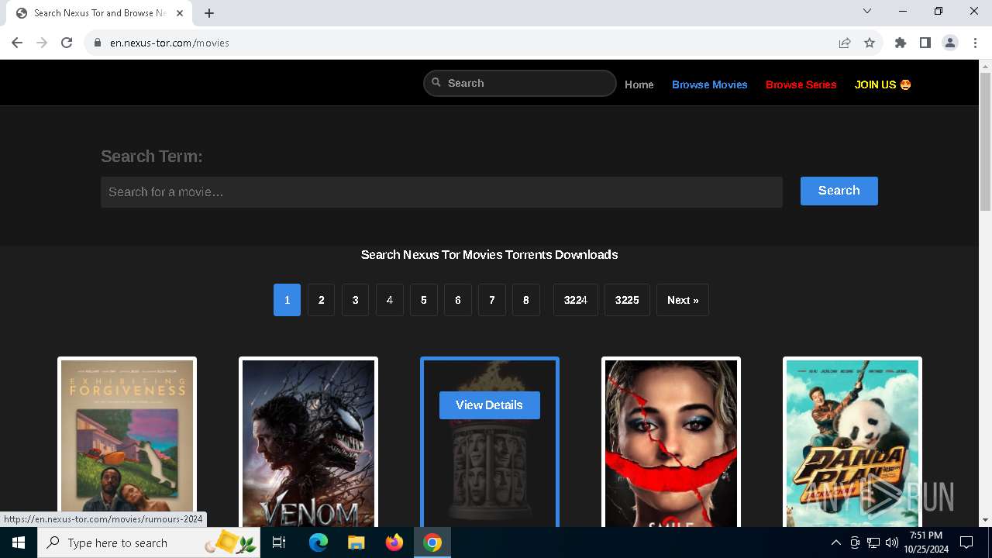Viewport: 992px width, 558px height.
Task: Open the Smile movie poster
Action: [671, 443]
